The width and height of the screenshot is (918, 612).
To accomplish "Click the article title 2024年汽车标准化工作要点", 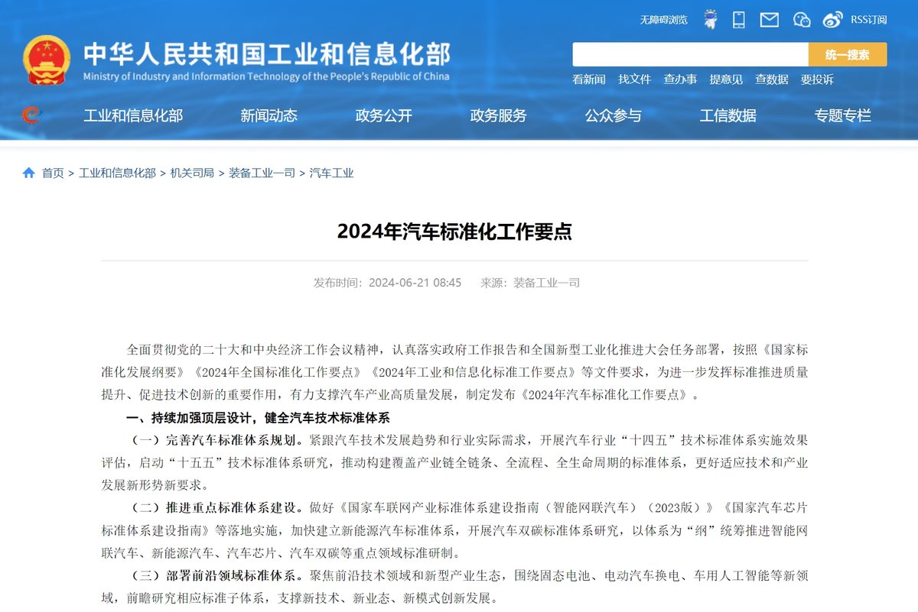I will [x=454, y=232].
